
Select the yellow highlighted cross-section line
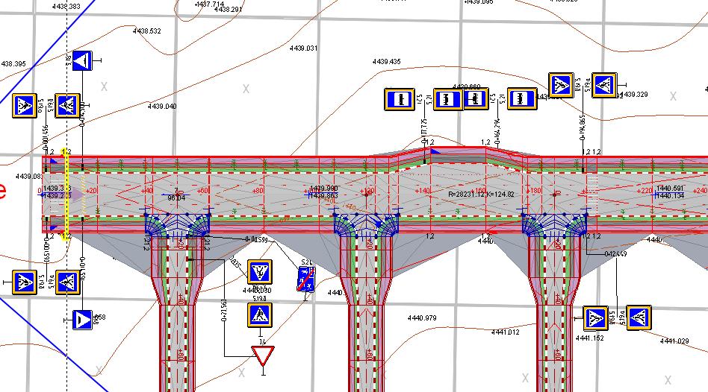click(x=66, y=195)
